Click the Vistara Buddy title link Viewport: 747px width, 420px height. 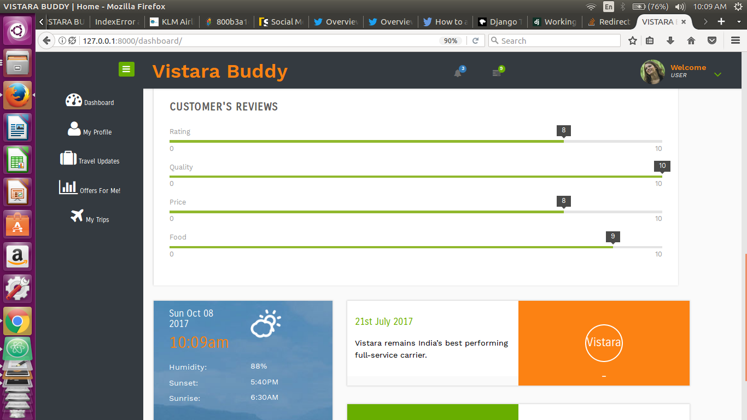[220, 71]
